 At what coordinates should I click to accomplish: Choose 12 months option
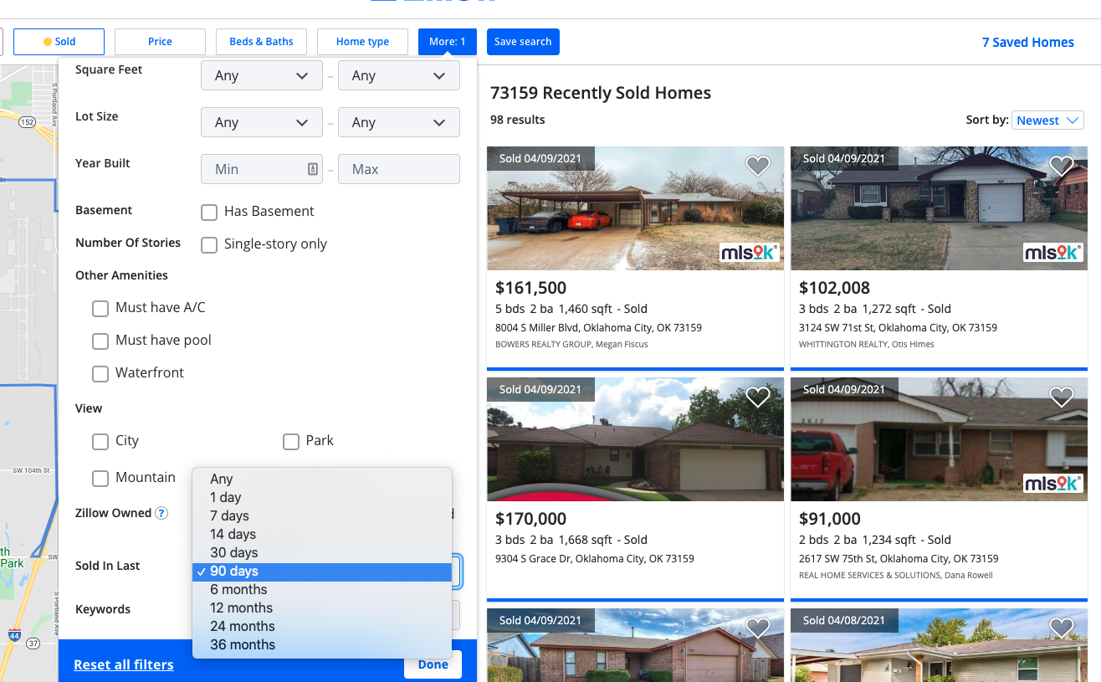coord(322,608)
